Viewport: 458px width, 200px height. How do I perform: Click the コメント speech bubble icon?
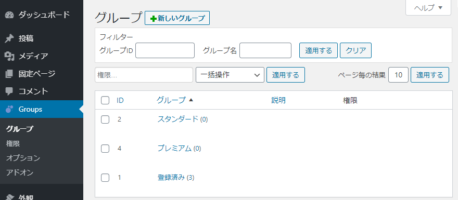coord(10,91)
